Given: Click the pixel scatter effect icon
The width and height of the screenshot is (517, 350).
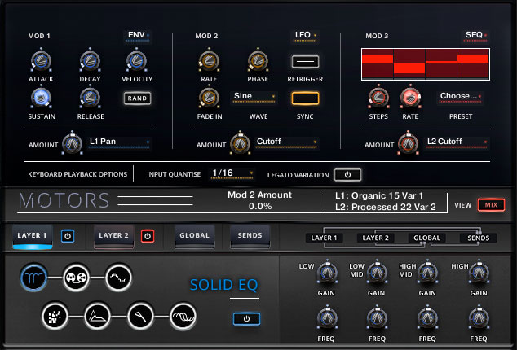Looking at the screenshot, I should pos(55,314).
